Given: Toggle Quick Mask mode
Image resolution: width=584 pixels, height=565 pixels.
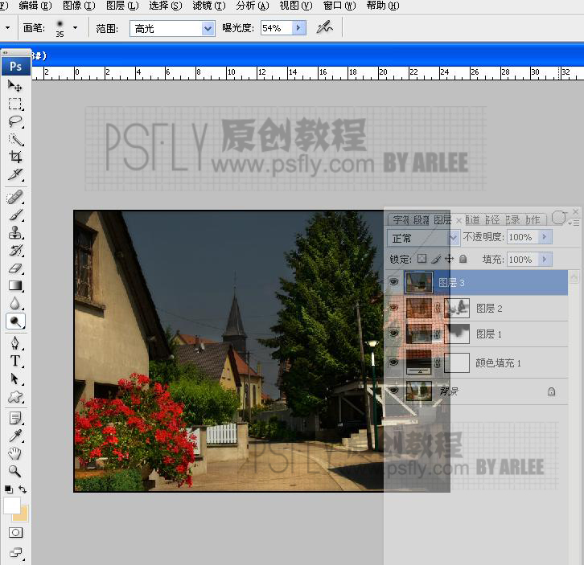Looking at the screenshot, I should tap(15, 533).
